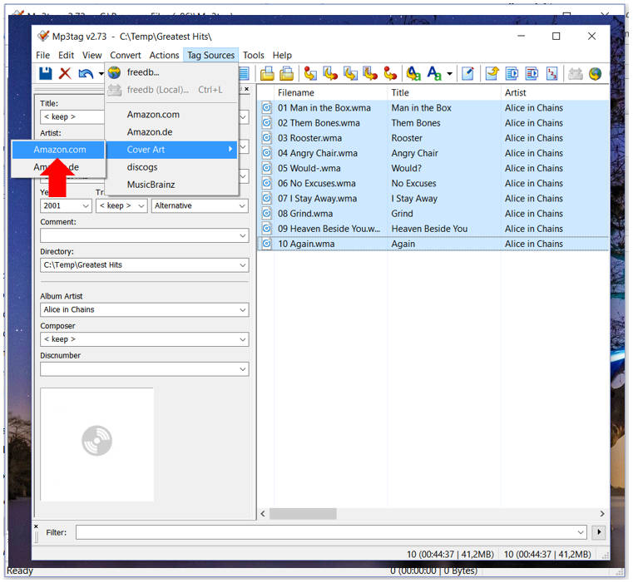The height and width of the screenshot is (583, 633).
Task: Click the Filename - Tag convert icon
Action: coord(330,73)
